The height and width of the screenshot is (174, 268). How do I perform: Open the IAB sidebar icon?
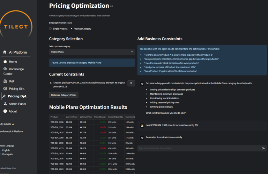click(x=5, y=81)
